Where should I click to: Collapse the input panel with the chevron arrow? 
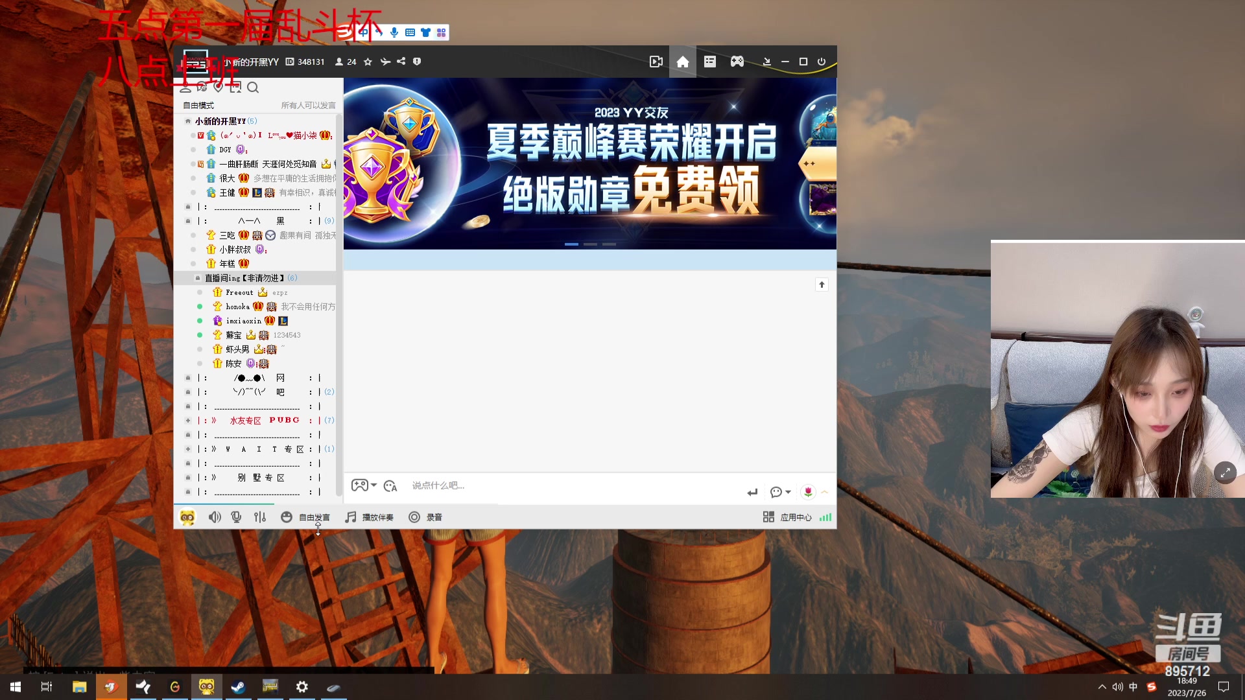824,492
